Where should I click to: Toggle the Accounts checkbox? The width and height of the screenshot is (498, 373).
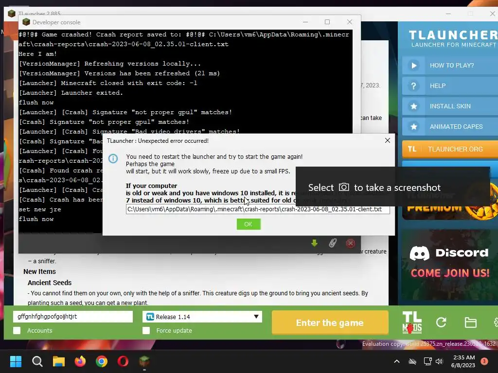coord(17,330)
